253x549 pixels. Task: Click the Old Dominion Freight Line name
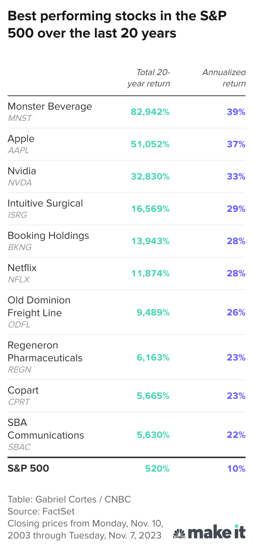[x=39, y=306]
